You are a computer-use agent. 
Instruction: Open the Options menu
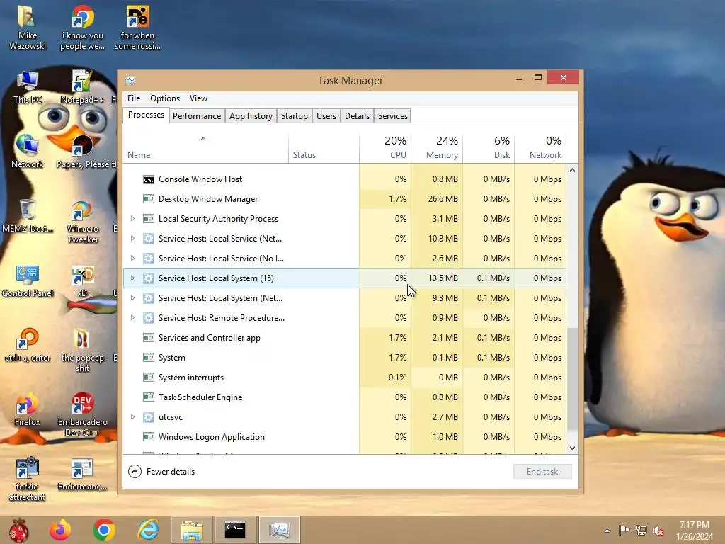pyautogui.click(x=164, y=98)
